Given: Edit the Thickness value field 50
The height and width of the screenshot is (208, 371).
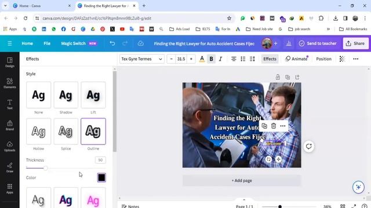Looking at the screenshot, I should 100,160.
